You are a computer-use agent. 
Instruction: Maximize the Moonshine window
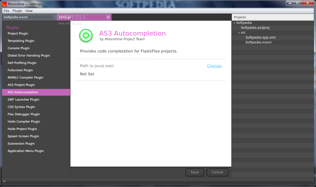297,3
